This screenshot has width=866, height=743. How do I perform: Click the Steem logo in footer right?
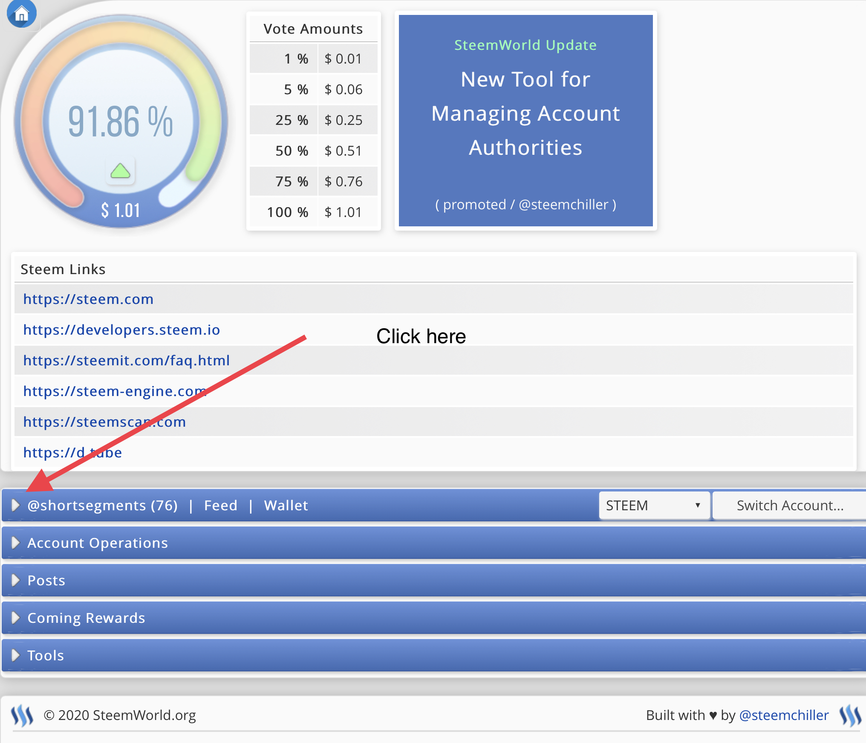(850, 715)
